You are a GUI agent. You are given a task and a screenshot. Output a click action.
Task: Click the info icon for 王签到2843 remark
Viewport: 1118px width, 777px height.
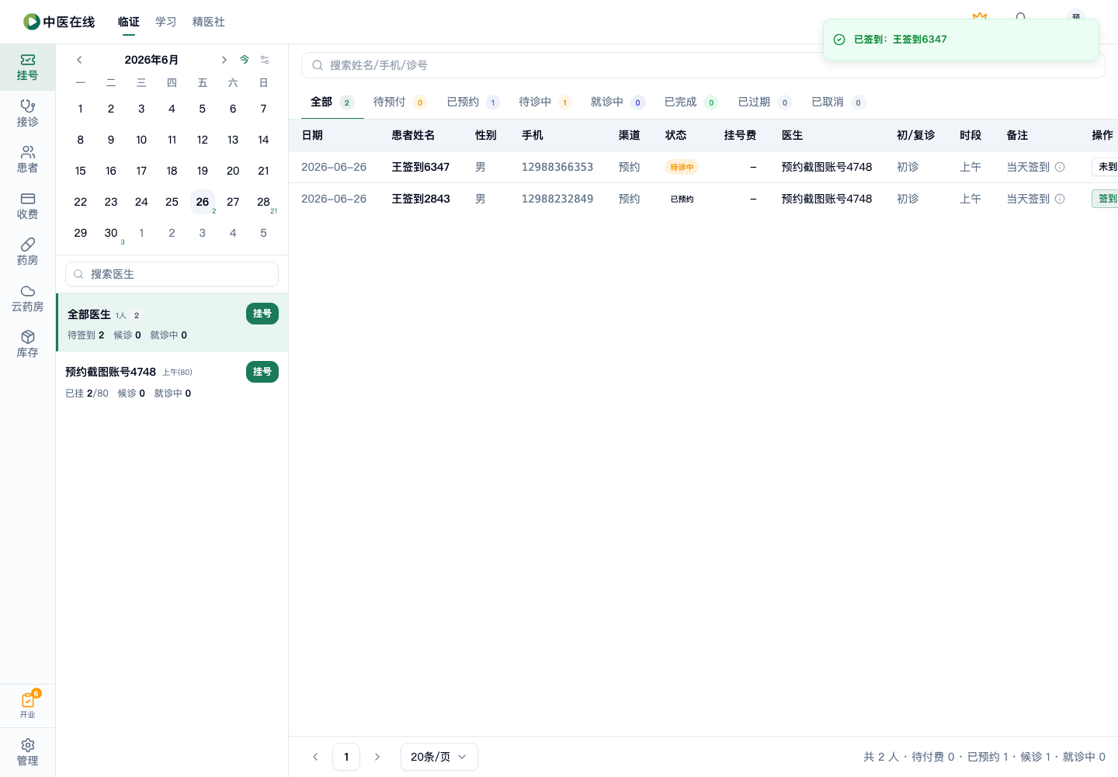1060,199
